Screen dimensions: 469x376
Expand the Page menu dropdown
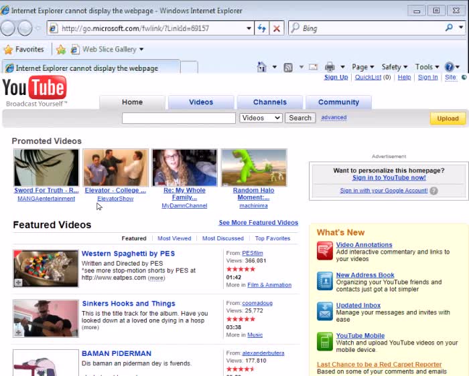[362, 67]
